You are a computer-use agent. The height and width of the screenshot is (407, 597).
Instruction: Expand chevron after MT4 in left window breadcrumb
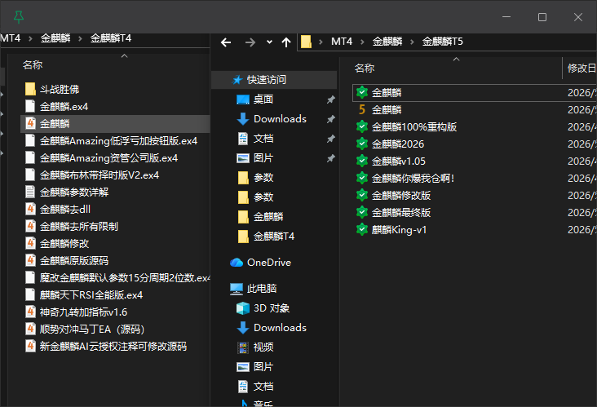(30, 38)
